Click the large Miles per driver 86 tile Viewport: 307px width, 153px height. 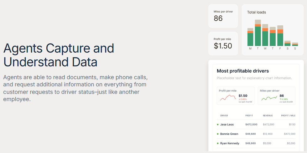pos(223,16)
